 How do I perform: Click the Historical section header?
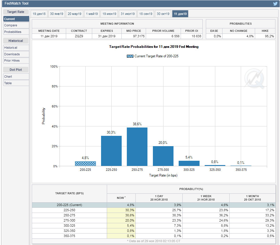[16, 41]
